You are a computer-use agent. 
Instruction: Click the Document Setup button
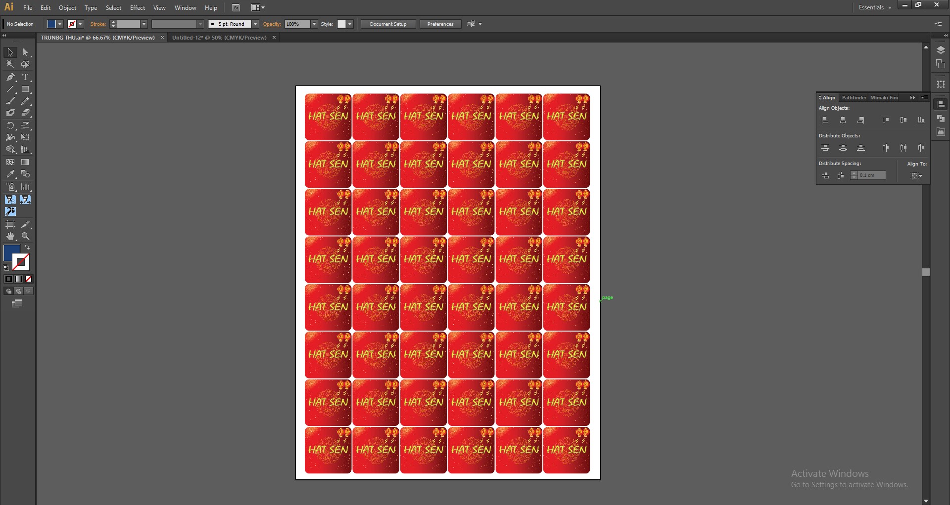pyautogui.click(x=388, y=24)
